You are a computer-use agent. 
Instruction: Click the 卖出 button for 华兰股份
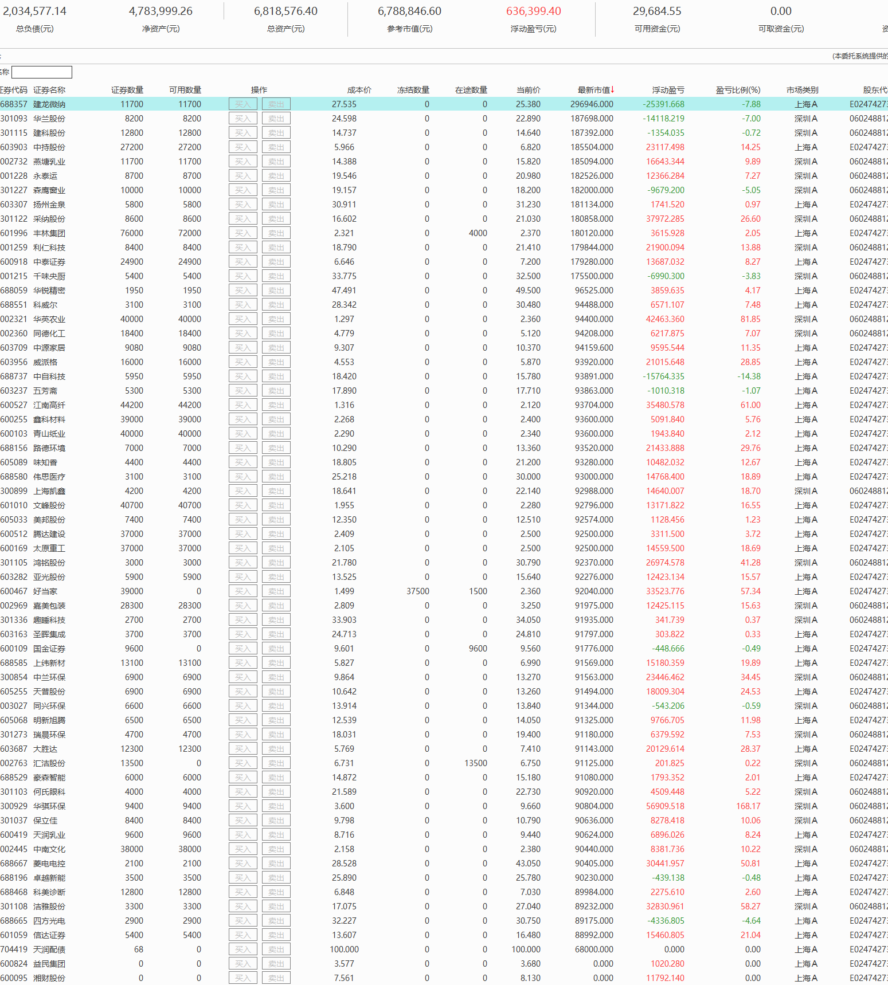[276, 119]
